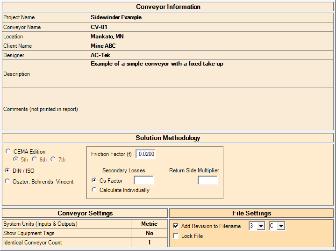Open the revision letter dropdown showing C
The image size is (336, 251).
pos(277,226)
